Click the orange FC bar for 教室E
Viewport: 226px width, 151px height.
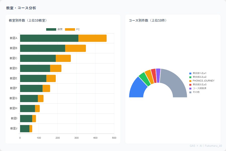pyautogui.click(x=51, y=78)
